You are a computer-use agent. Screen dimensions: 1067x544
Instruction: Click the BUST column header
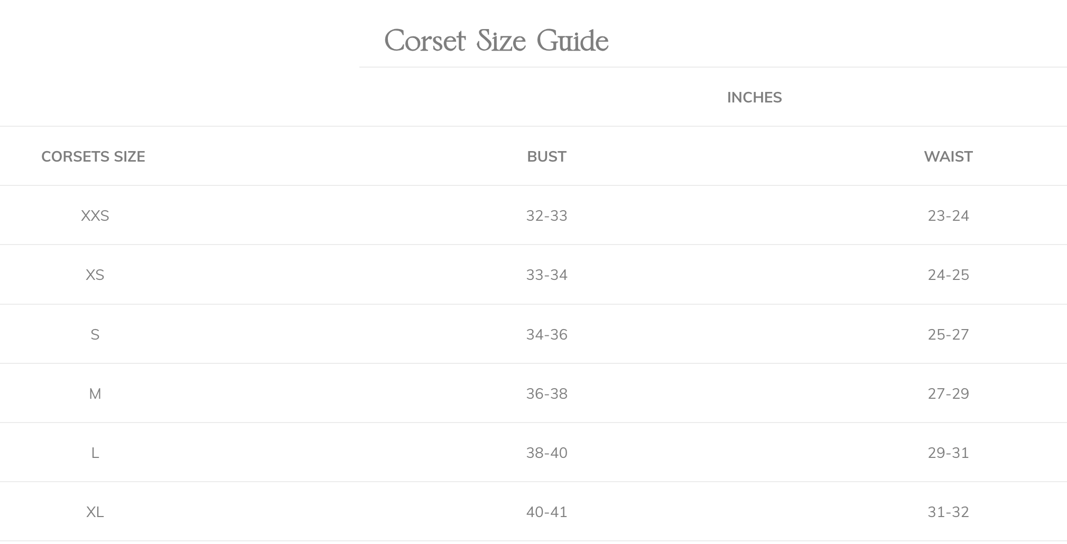tap(546, 157)
